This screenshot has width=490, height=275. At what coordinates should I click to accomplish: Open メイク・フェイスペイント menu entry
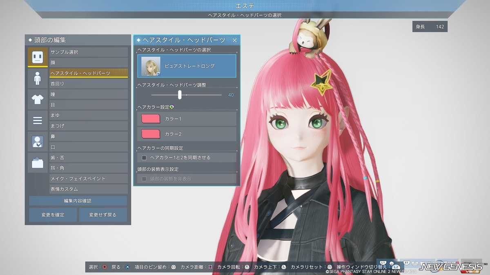[x=89, y=178]
